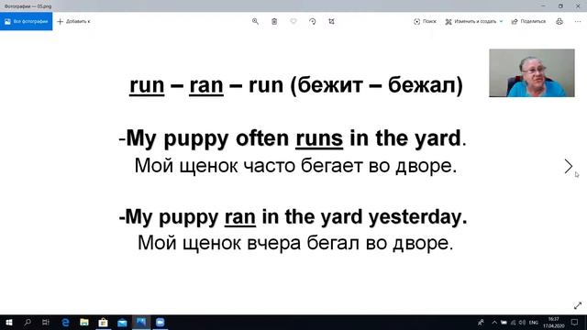
Task: Expand hidden tray icons chevron
Action: (x=494, y=322)
